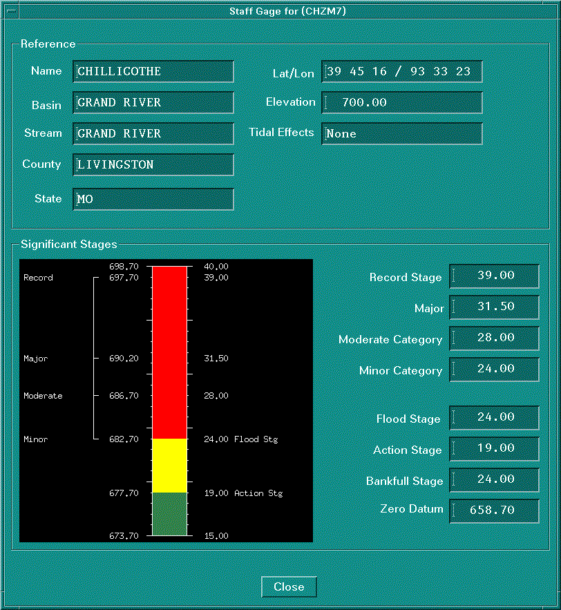Click the Elevation field showing 700.00
Screen dimensions: 561x610
click(402, 102)
